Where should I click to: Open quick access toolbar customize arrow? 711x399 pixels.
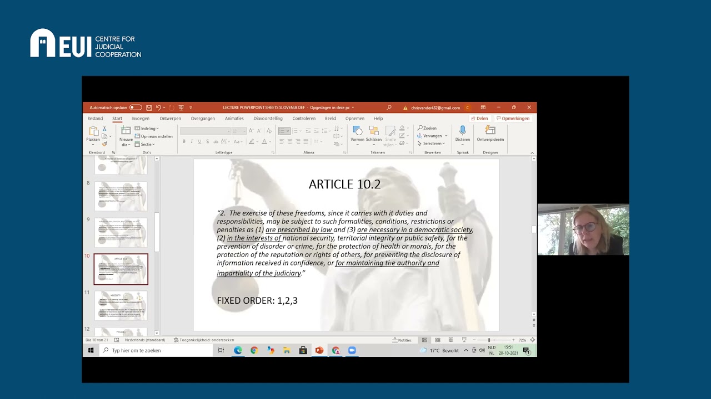coord(191,108)
